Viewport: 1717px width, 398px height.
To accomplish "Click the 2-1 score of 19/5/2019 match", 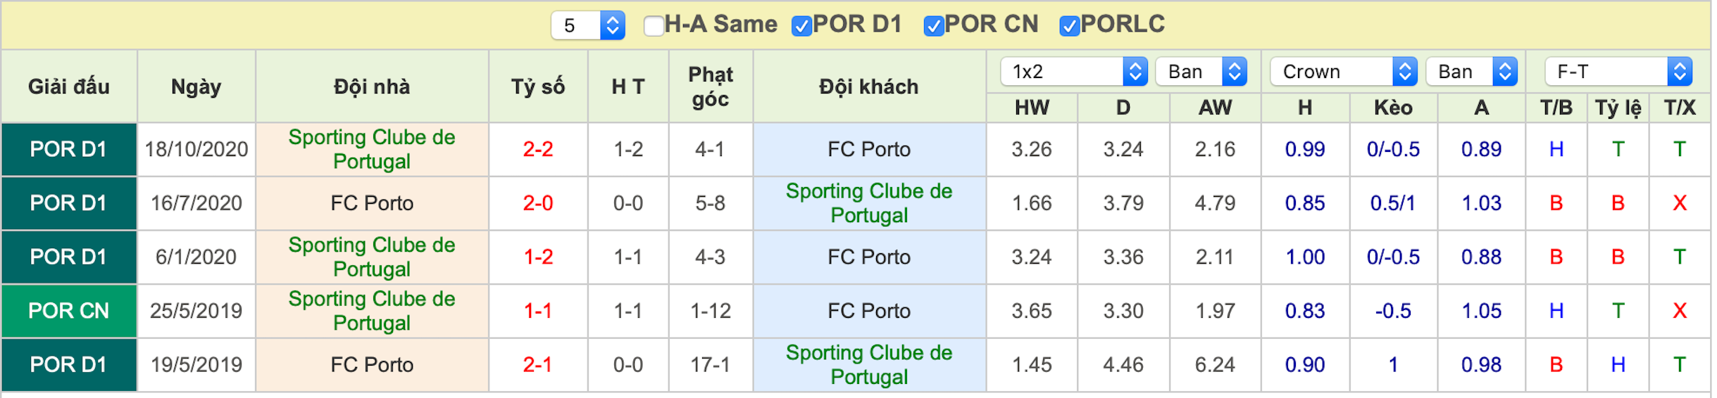I will (538, 365).
